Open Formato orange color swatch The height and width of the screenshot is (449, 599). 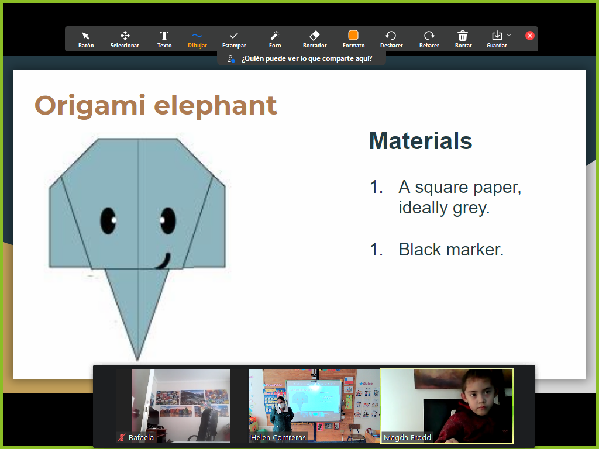pyautogui.click(x=353, y=36)
